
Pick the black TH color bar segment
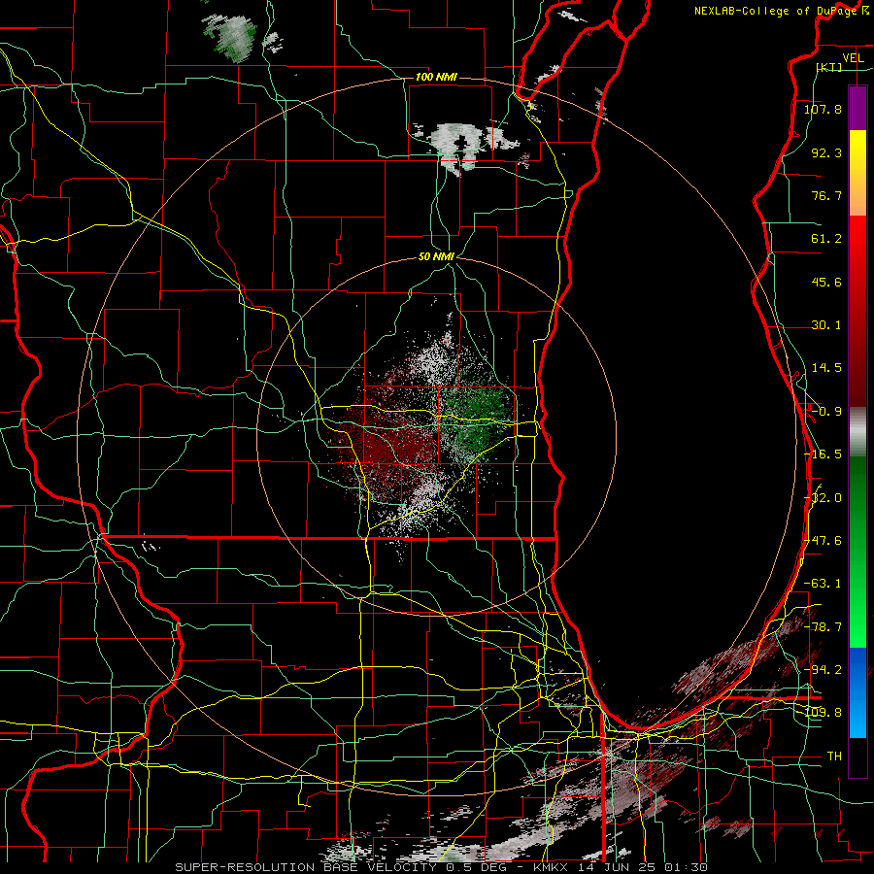(x=857, y=756)
